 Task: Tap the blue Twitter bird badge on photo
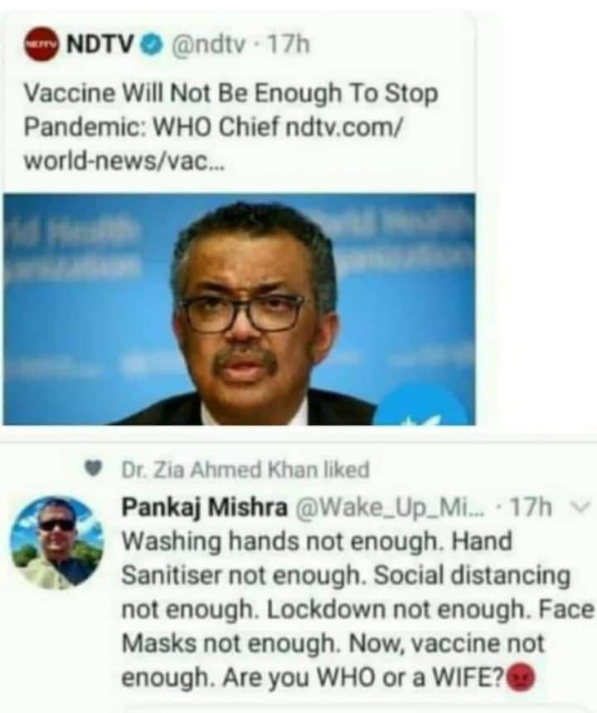click(x=423, y=405)
